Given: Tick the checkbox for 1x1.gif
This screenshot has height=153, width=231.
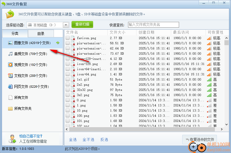Looking at the screenshot, I should click(67, 79).
